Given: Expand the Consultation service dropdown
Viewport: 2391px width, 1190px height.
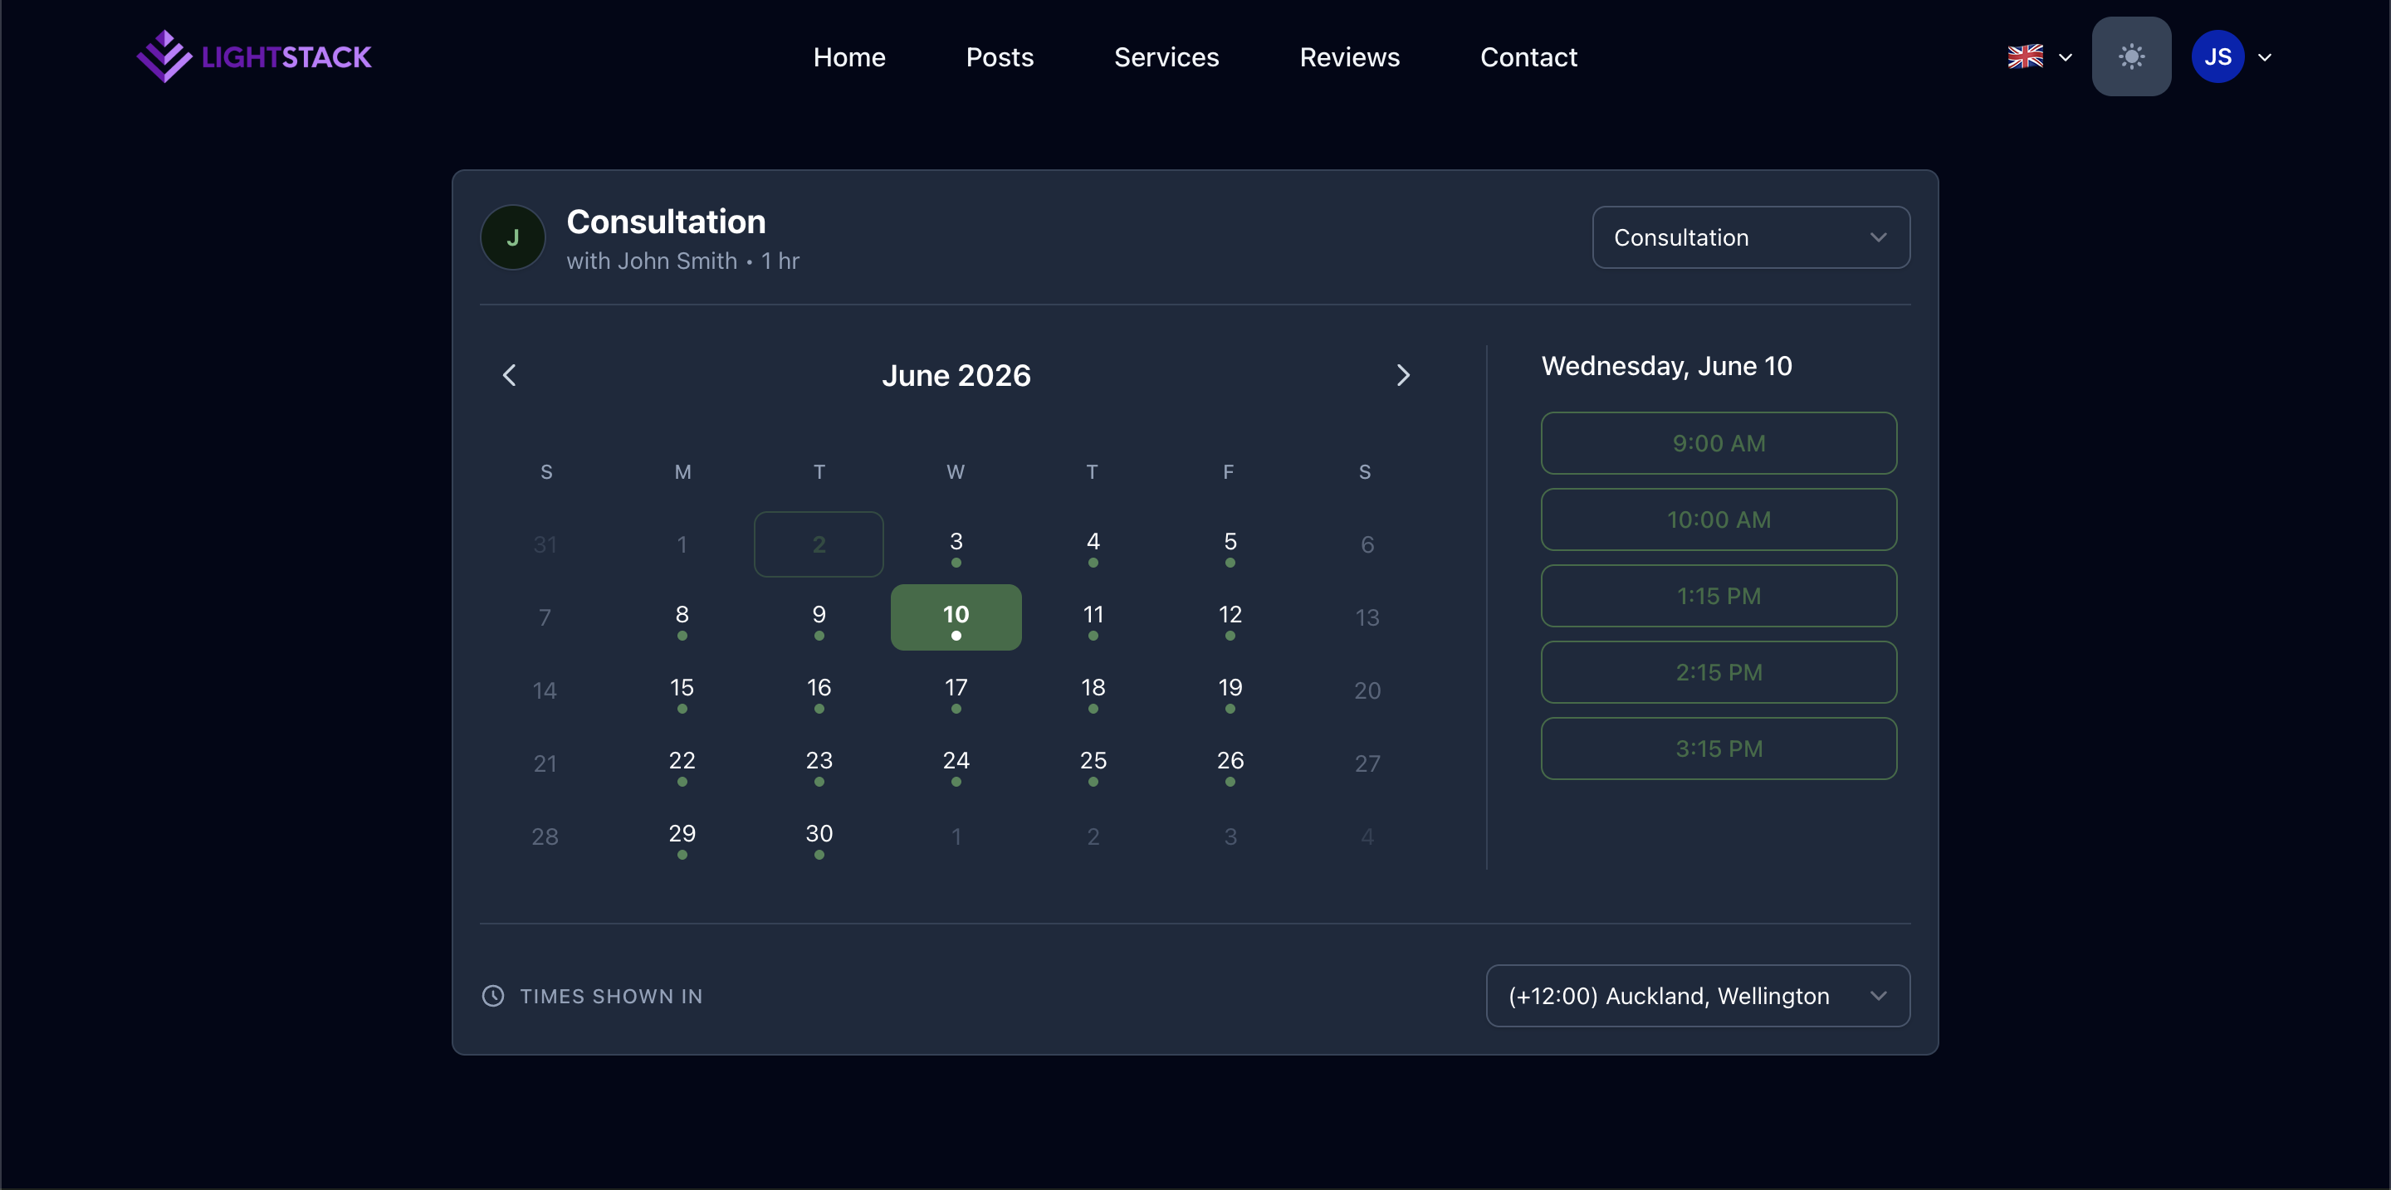Looking at the screenshot, I should pyautogui.click(x=1751, y=237).
